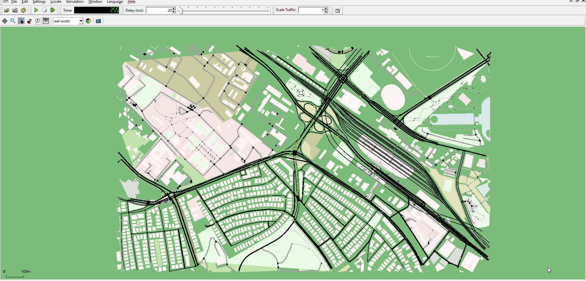This screenshot has height=281, width=586.
Task: Open the Simulation menu
Action: click(75, 2)
